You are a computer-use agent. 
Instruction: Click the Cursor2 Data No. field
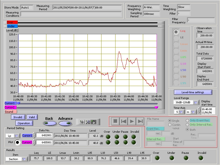click(x=44, y=143)
